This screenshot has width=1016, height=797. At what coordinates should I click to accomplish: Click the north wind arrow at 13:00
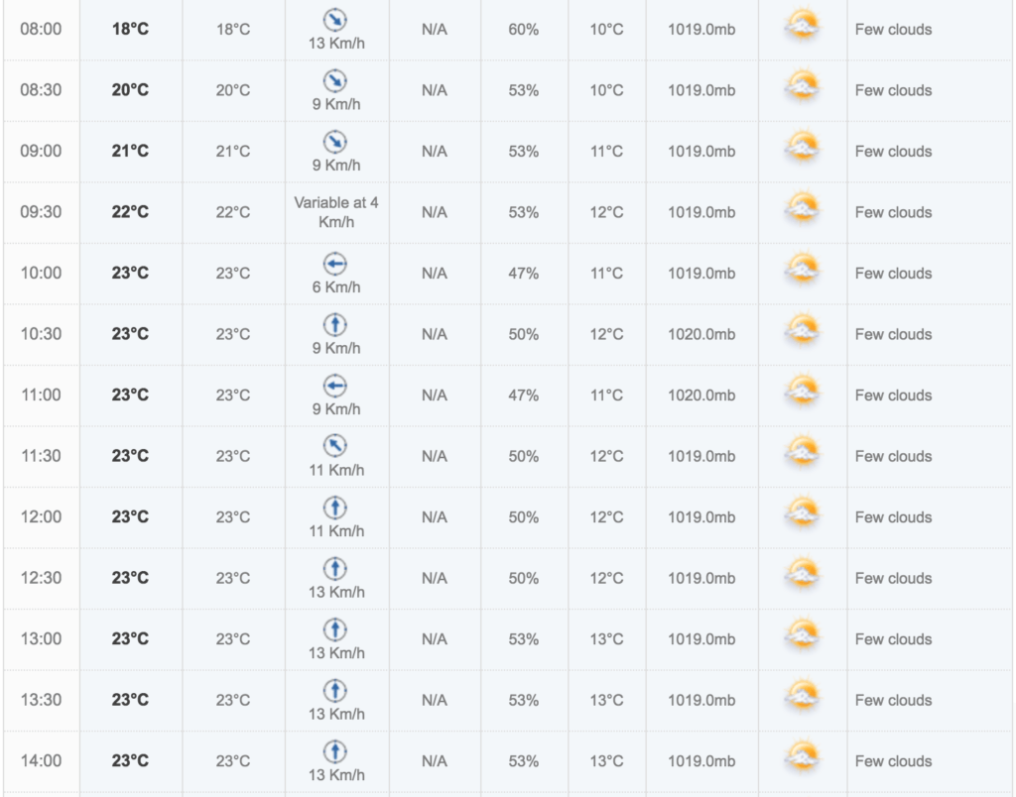[335, 629]
